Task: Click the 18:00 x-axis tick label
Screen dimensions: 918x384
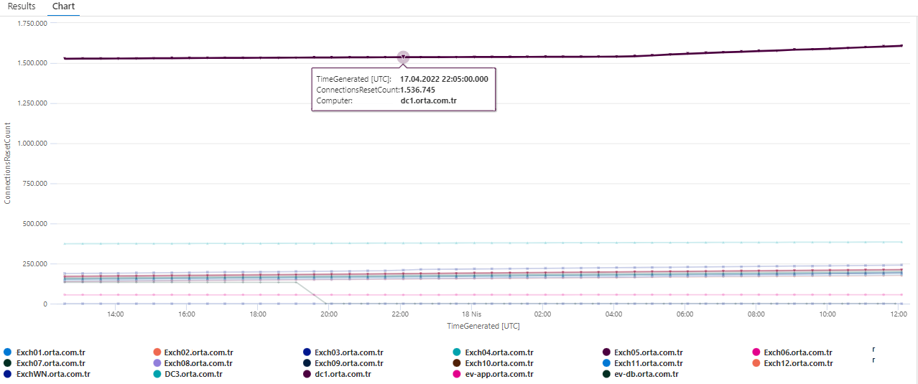Action: [x=258, y=314]
